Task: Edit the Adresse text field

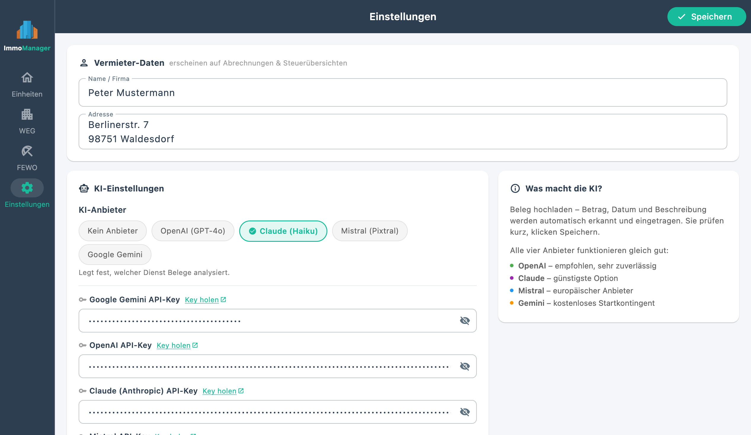Action: tap(403, 132)
